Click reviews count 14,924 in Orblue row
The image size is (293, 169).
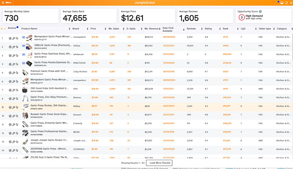[190, 46]
